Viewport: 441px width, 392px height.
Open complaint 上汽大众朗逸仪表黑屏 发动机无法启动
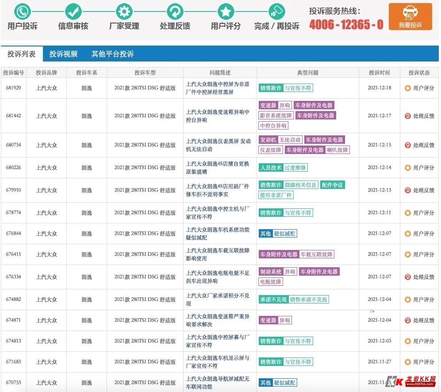coord(218,145)
